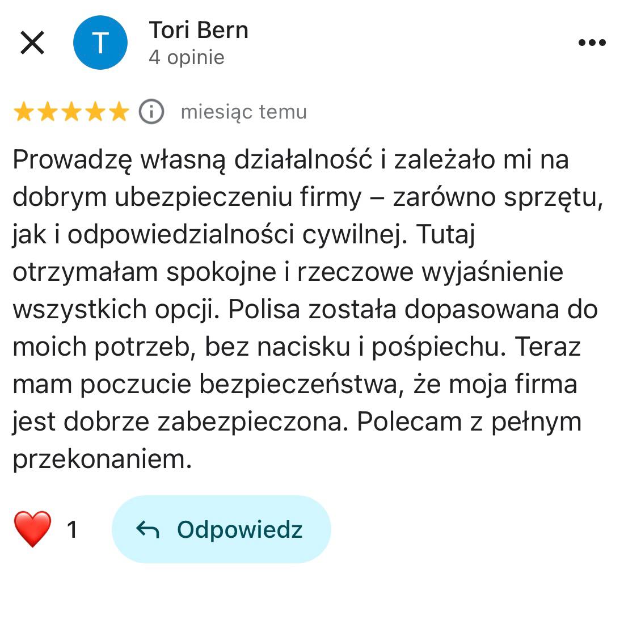
Task: Open the three-dot review options menu
Action: click(x=592, y=41)
